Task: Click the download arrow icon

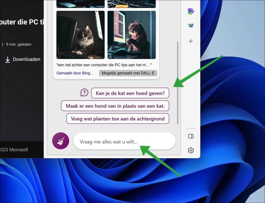Action: click(x=7, y=60)
